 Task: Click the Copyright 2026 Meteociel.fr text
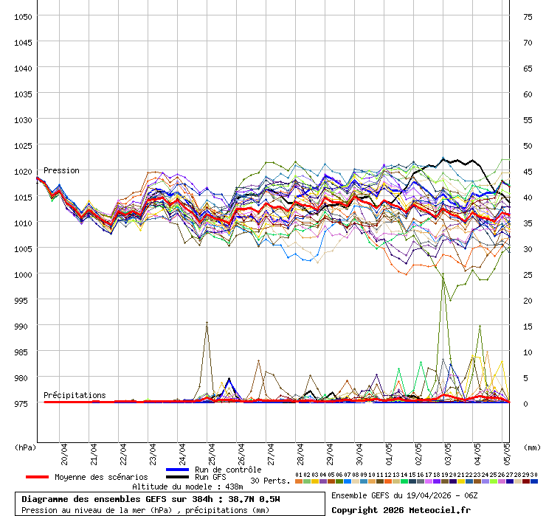[x=390, y=510]
